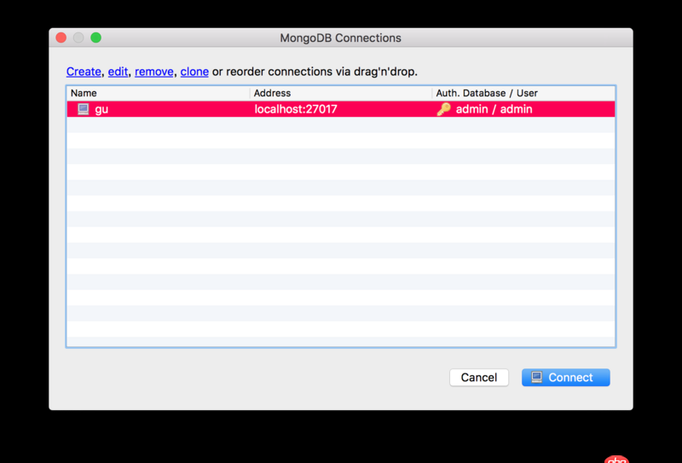Click the Auth. Database / User column header

(x=523, y=93)
